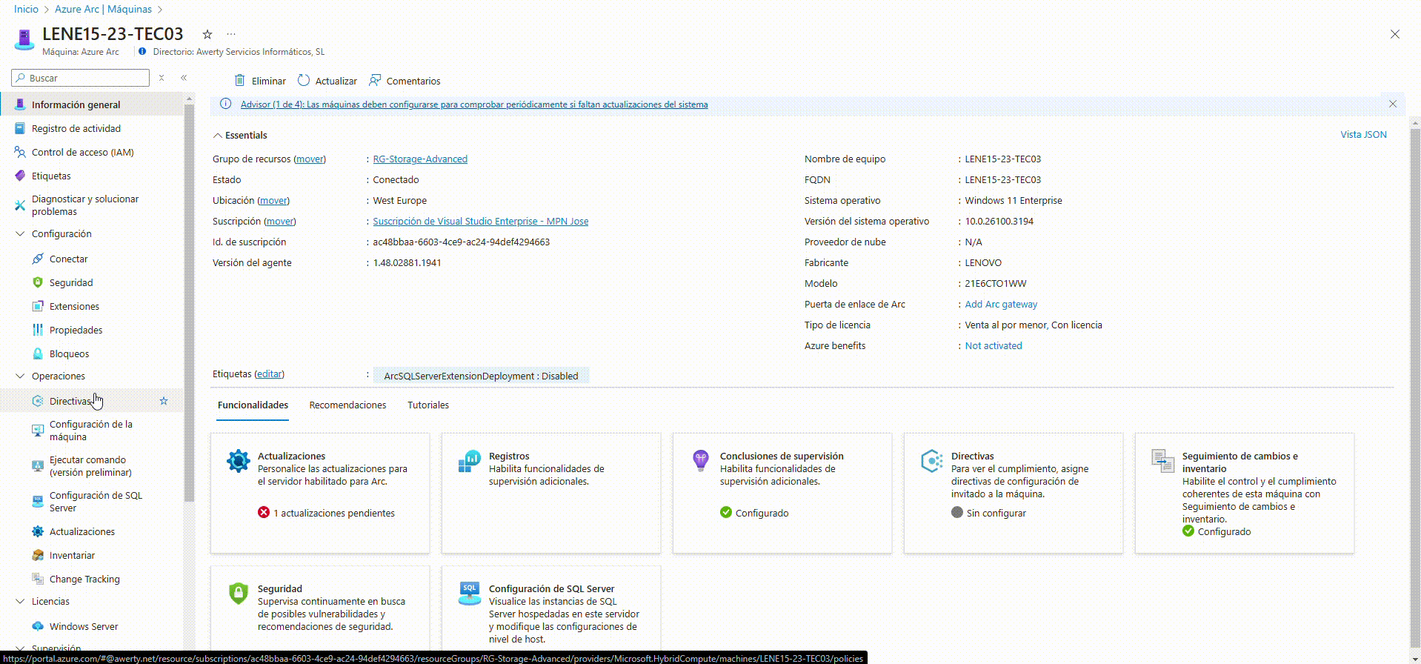Favorite the resource with the star icon
This screenshot has height=664, width=1421.
point(207,34)
